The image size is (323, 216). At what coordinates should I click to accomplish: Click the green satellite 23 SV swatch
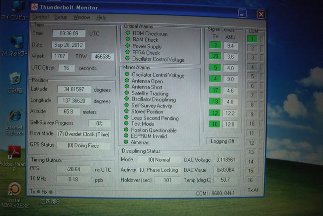pos(215,56)
